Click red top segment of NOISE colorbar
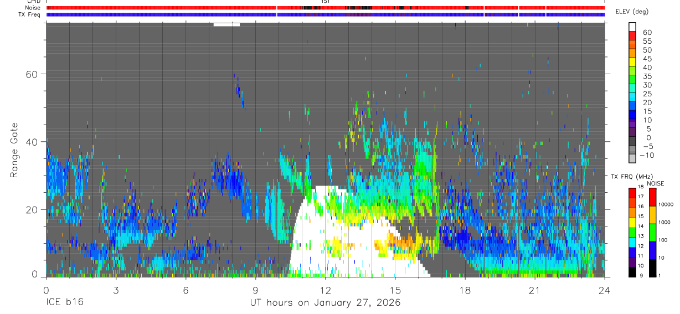 click(x=652, y=197)
